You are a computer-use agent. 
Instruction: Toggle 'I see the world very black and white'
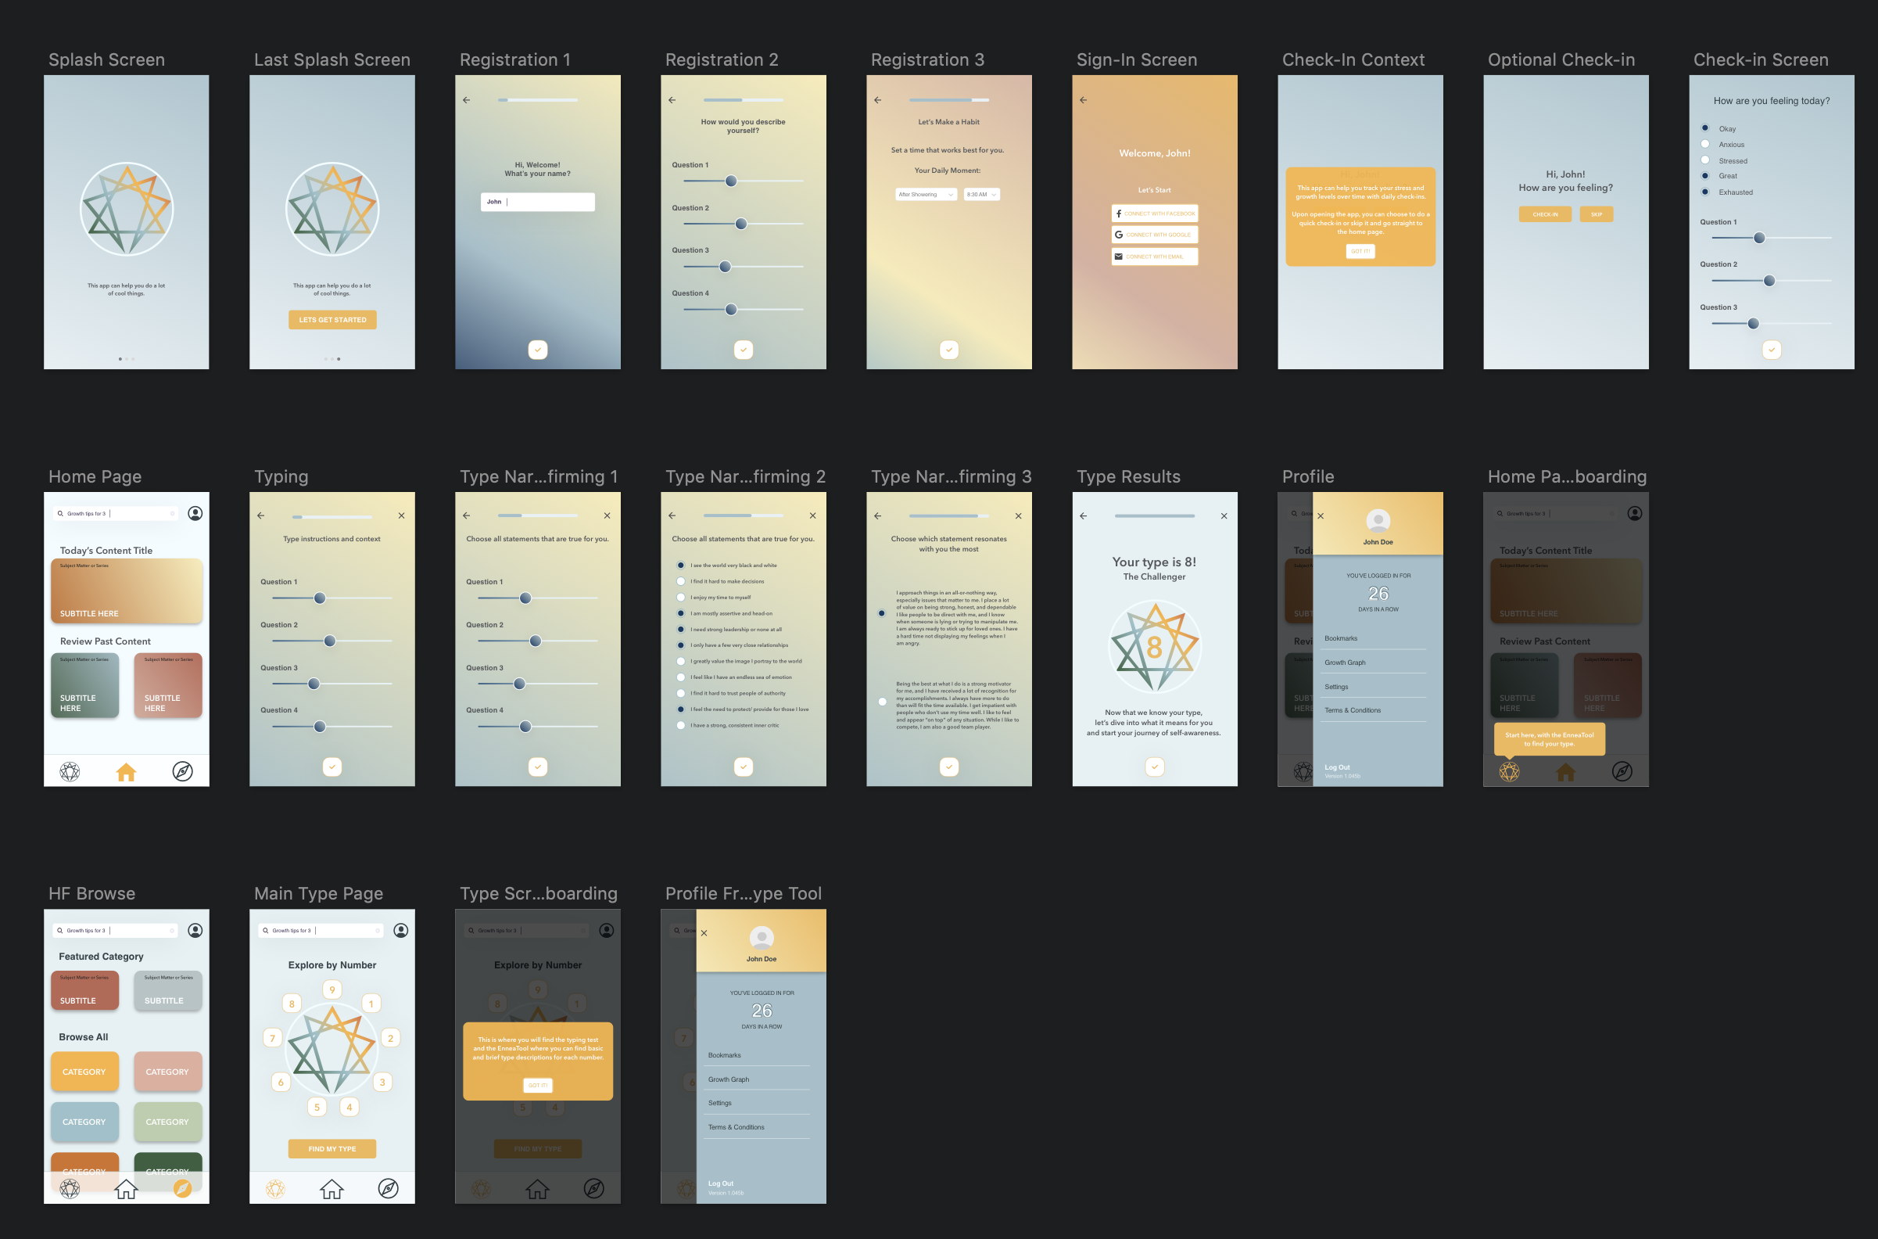coord(681,566)
